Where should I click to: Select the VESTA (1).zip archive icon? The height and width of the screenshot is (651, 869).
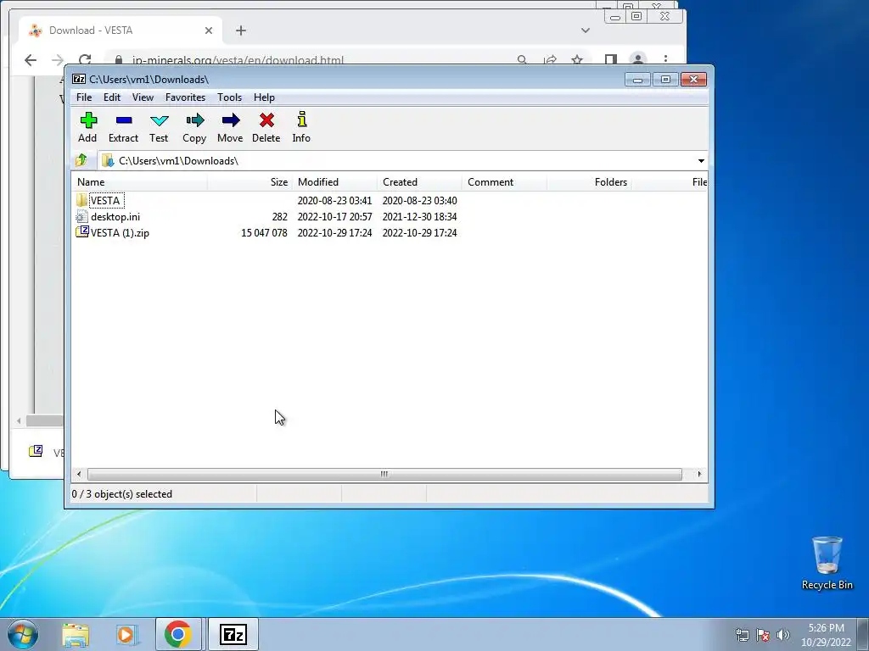click(81, 232)
